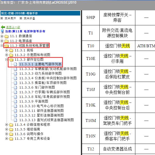Open 11.3.3.6 车门部件视图
Viewport: 155px width, 155px height.
coord(37,87)
